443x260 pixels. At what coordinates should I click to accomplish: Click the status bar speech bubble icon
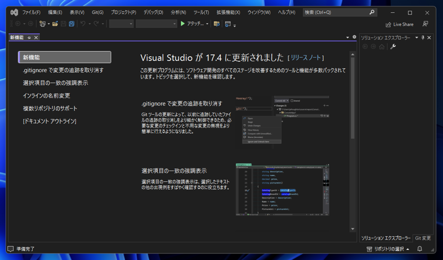click(x=11, y=249)
